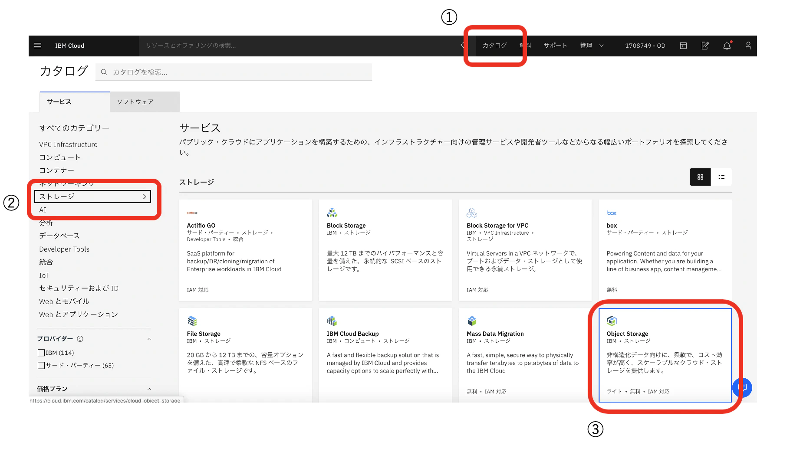Viewport: 803px width, 452px height.
Task: Open the カタログ menu item
Action: pos(495,46)
